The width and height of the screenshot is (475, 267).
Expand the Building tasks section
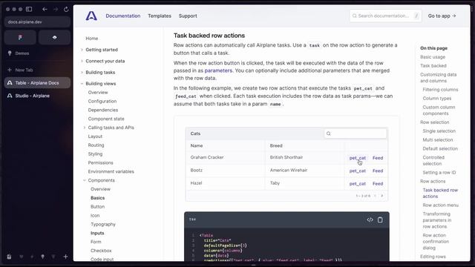click(82, 73)
